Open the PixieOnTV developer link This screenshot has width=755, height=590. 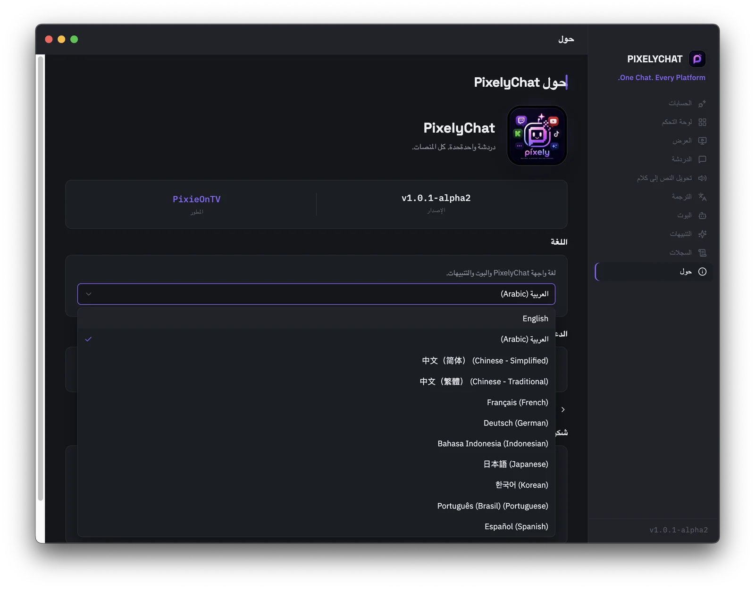click(196, 199)
